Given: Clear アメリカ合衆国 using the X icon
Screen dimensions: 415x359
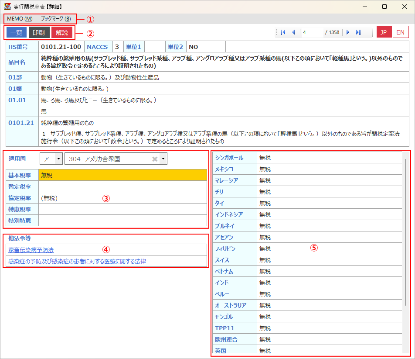Looking at the screenshot, I should pos(155,158).
